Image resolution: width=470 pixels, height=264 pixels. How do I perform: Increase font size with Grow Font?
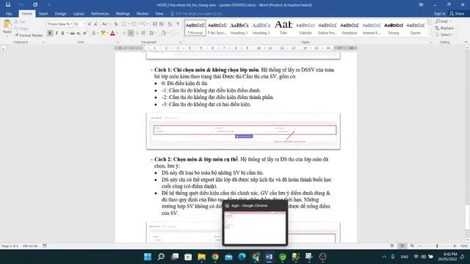tap(90, 24)
